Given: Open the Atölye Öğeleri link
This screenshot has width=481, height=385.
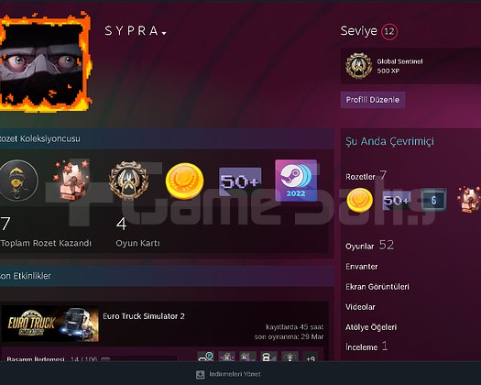Looking at the screenshot, I should tap(371, 327).
